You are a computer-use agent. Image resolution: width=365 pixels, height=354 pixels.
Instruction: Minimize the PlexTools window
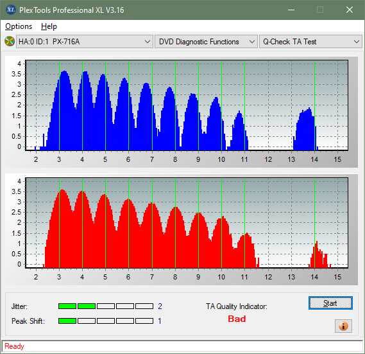[291, 10]
